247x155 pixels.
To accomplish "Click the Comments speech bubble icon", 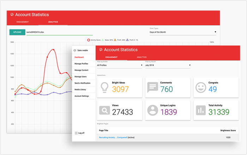I will pos(152,87).
